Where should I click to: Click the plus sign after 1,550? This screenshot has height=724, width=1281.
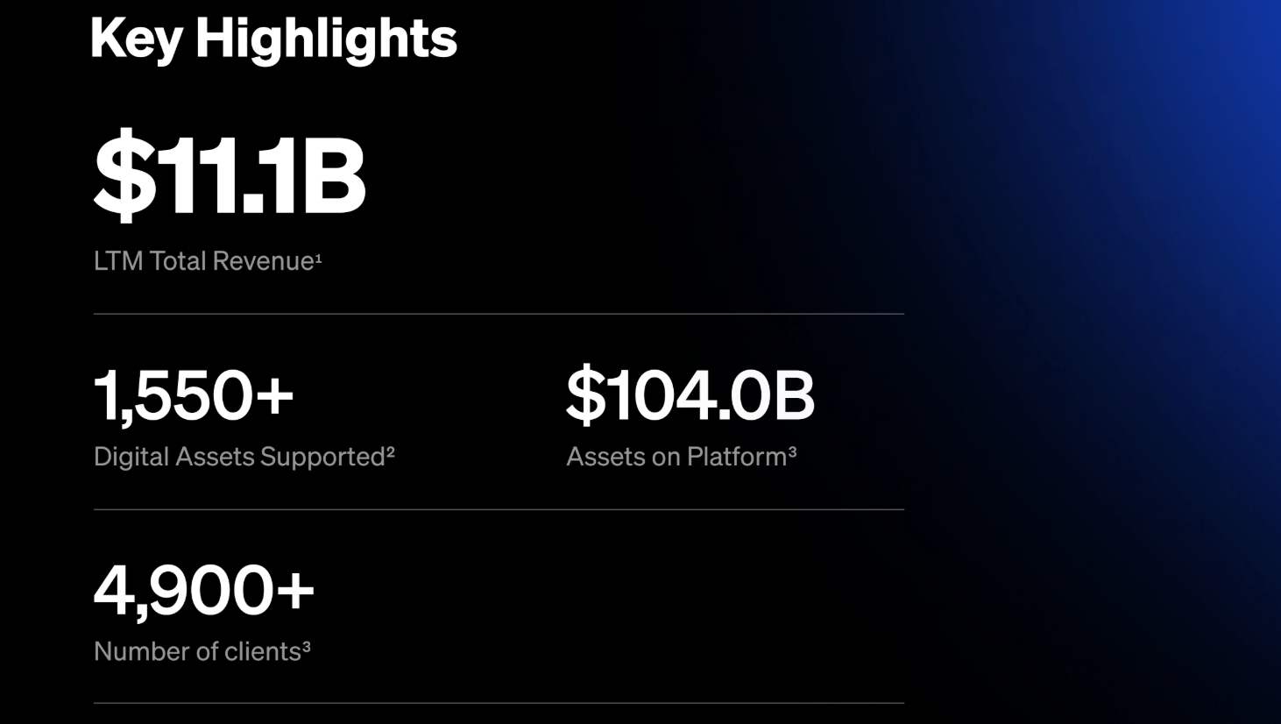click(274, 394)
